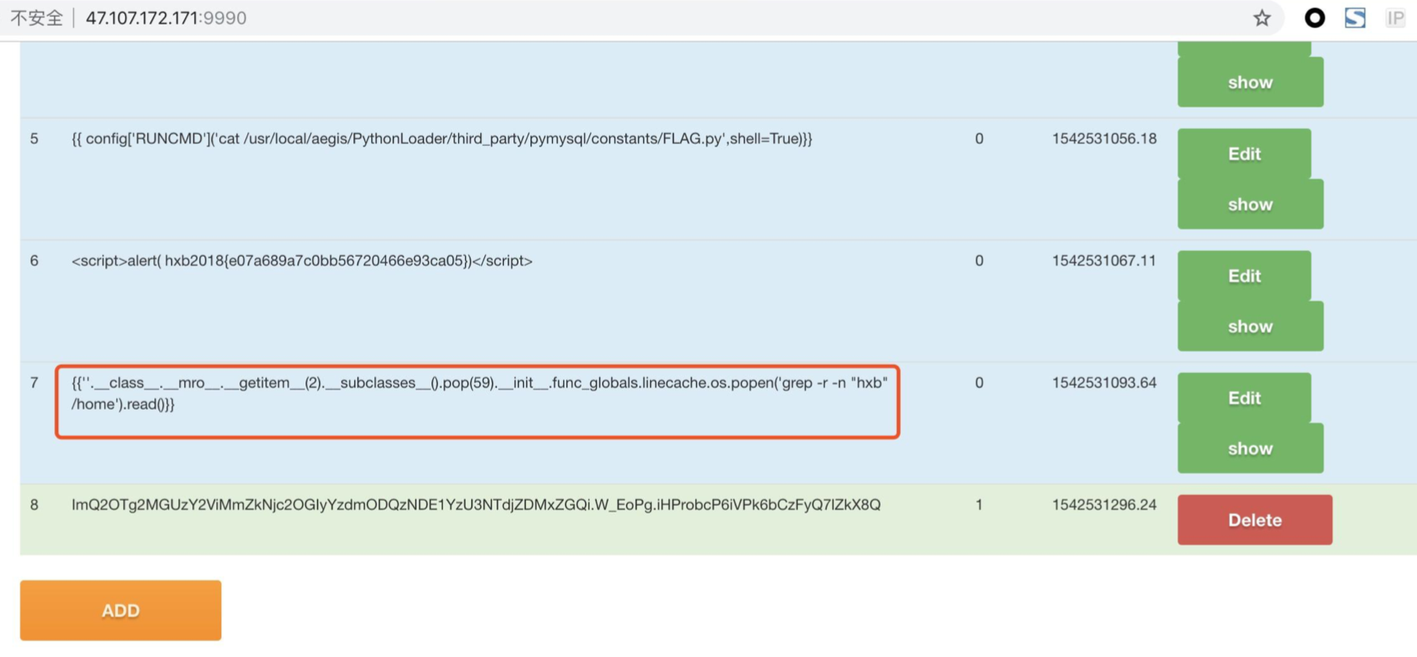Open the IP browser extension
Screen dimensions: 1417x657
pos(1395,18)
